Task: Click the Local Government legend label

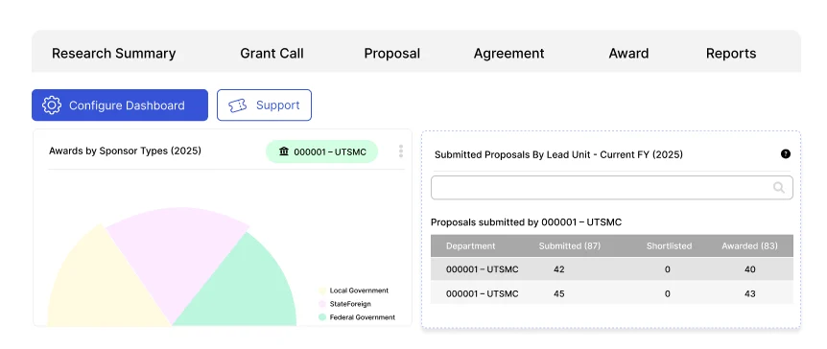Action: [359, 291]
